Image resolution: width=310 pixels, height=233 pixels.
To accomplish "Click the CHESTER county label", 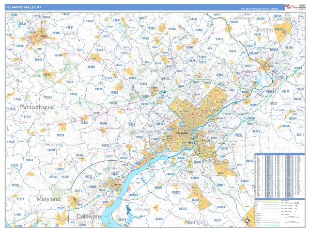I will [52, 145].
